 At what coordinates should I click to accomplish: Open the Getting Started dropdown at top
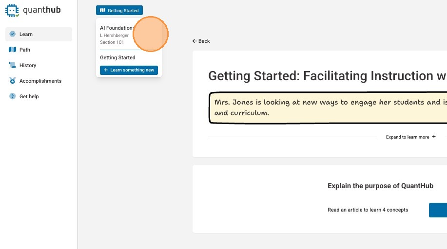[119, 10]
